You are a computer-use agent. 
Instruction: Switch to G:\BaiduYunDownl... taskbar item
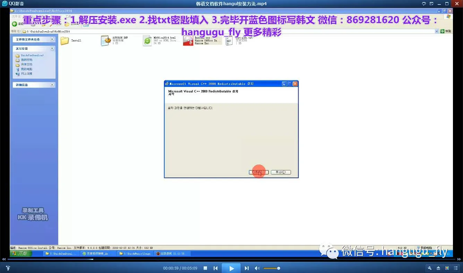[x=62, y=254]
